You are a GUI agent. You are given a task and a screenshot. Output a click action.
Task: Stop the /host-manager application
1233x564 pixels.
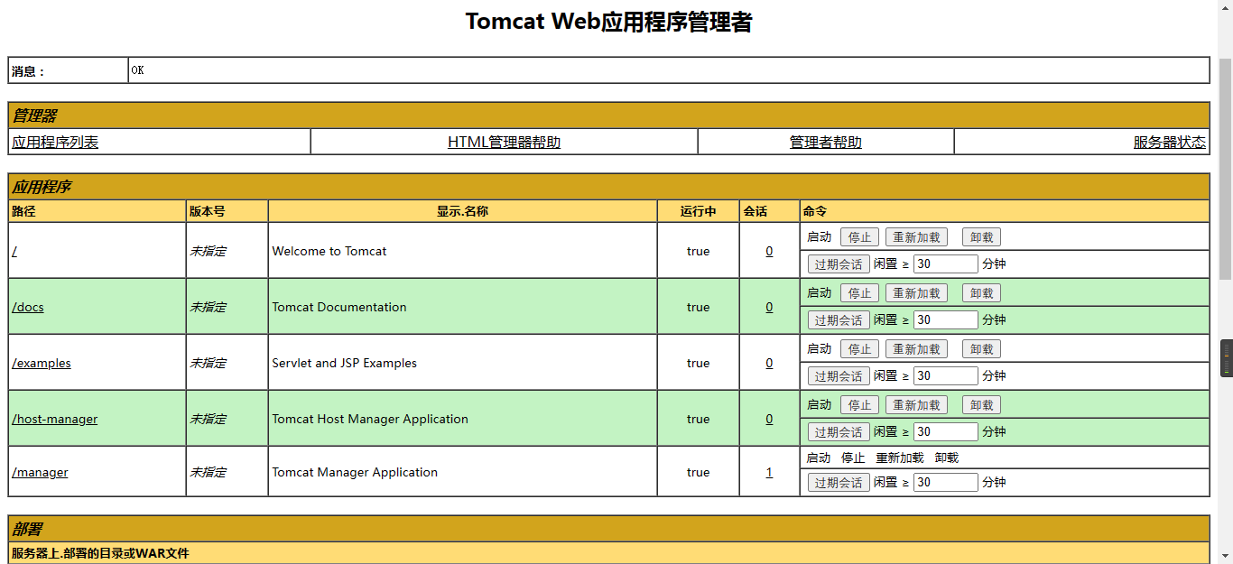click(859, 405)
